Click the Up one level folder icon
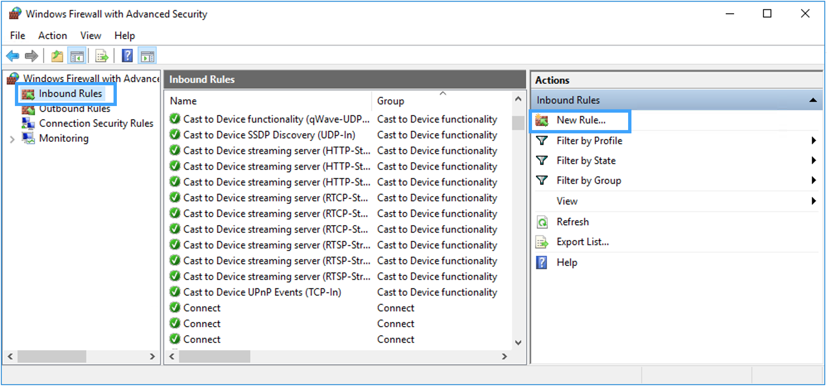This screenshot has width=827, height=386. [57, 55]
